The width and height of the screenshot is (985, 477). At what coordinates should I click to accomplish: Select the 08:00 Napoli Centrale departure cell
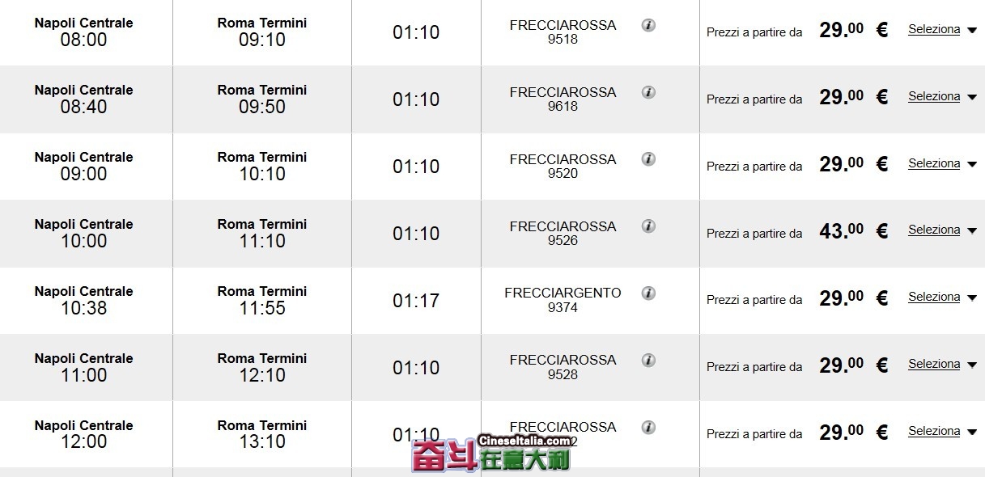[x=84, y=32]
